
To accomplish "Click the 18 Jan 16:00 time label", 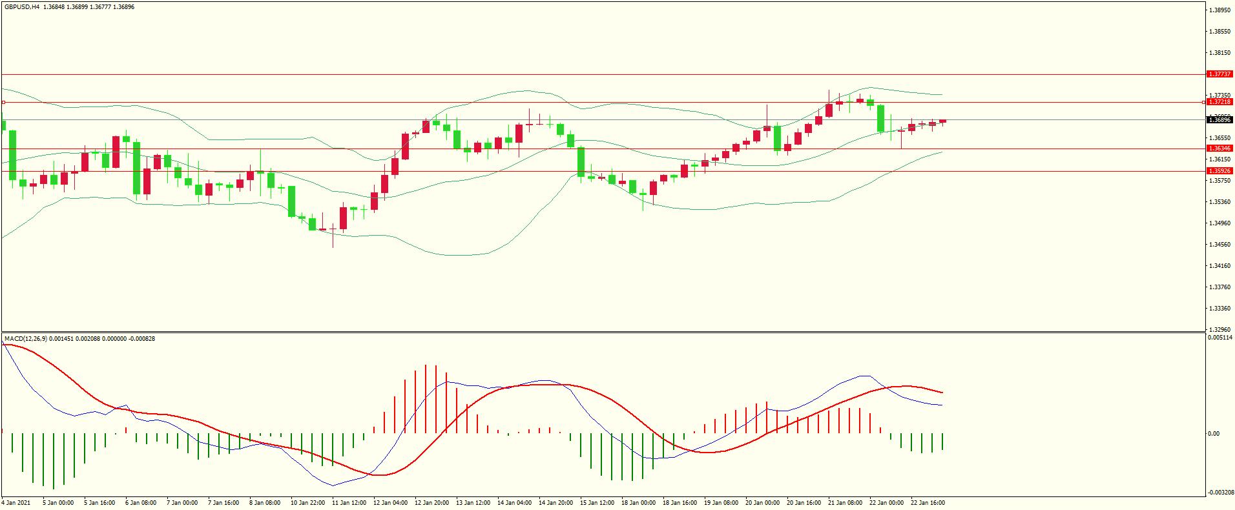I will tap(680, 503).
